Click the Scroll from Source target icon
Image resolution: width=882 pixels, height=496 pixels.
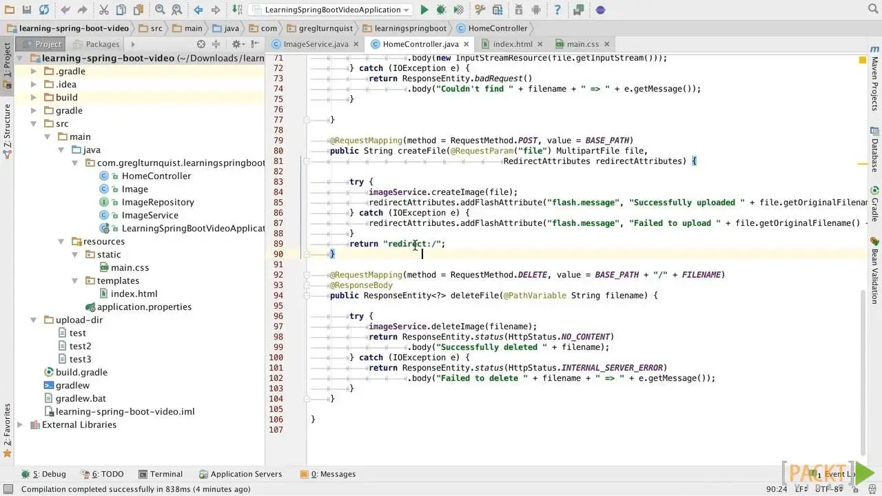(x=201, y=44)
